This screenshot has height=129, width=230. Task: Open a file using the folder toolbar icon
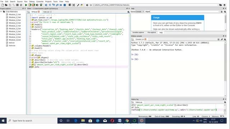coord(6,5)
